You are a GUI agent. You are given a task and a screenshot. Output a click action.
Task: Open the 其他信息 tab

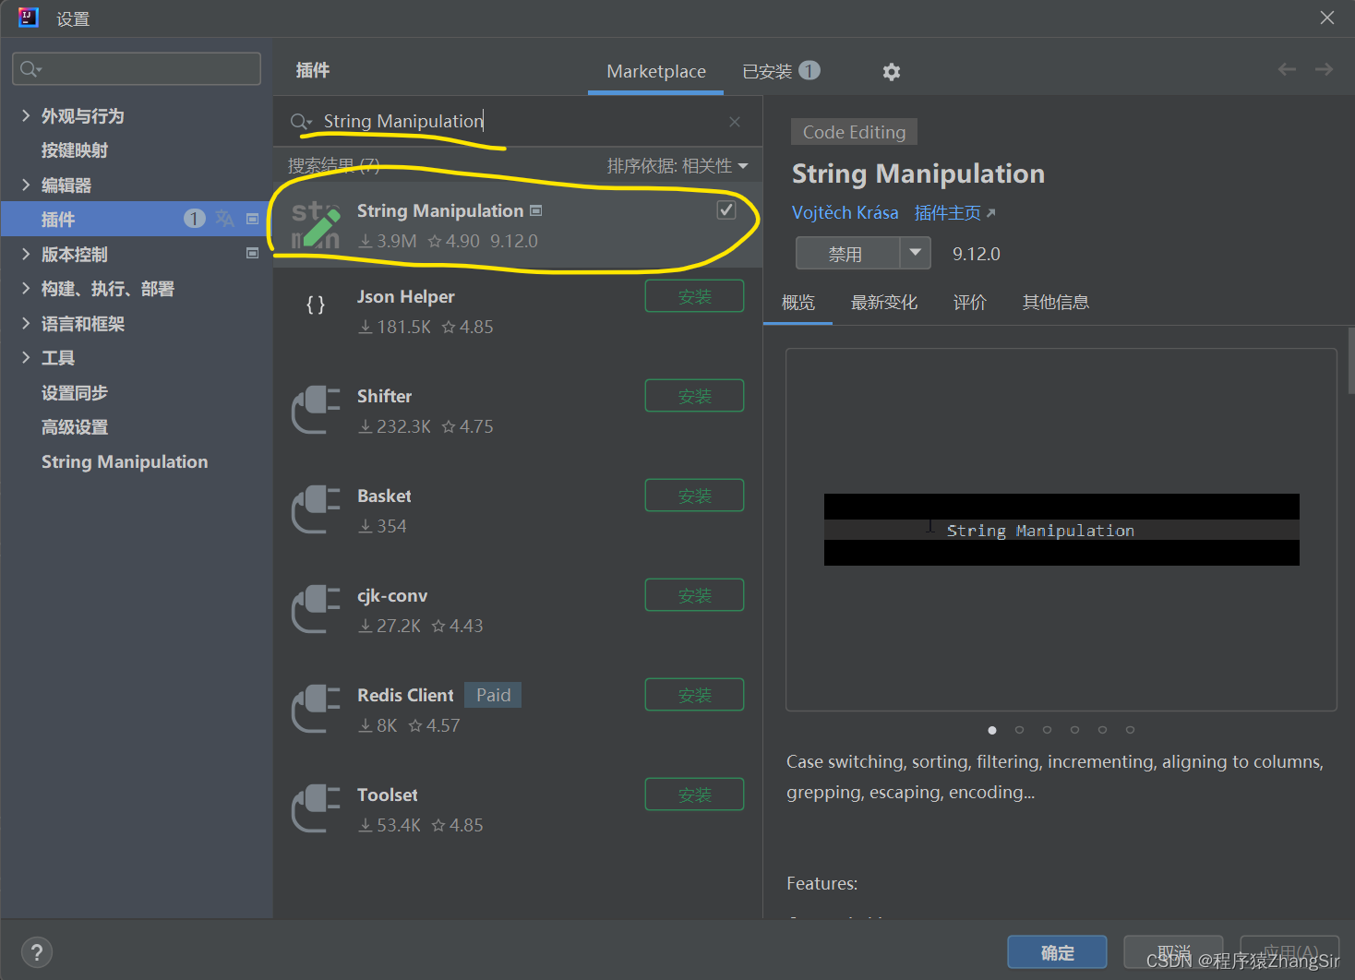pyautogui.click(x=1056, y=303)
